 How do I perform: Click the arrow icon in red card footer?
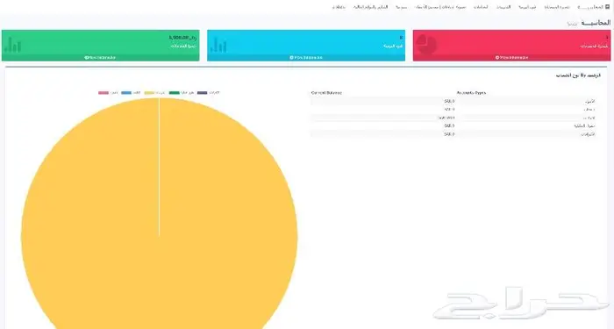[x=497, y=58]
